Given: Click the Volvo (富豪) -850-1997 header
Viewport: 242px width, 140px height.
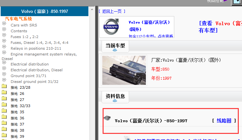Looking at the screenshot, I should [x=45, y=11].
